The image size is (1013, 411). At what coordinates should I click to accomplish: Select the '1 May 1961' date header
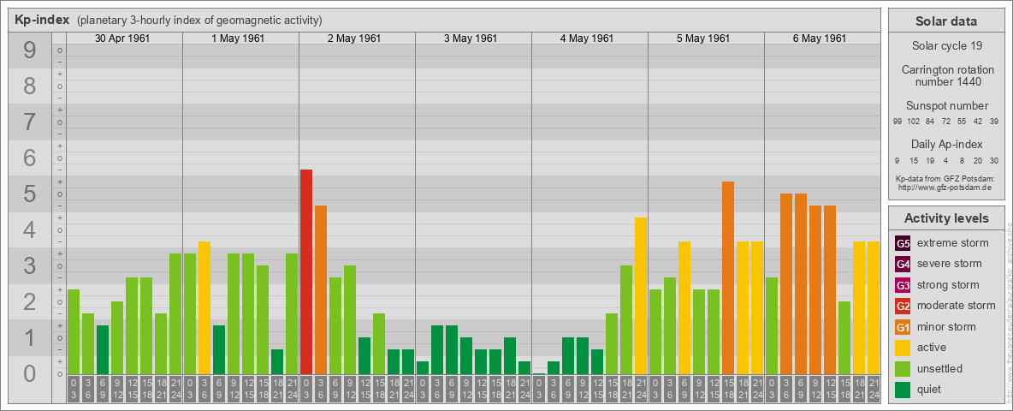(238, 39)
